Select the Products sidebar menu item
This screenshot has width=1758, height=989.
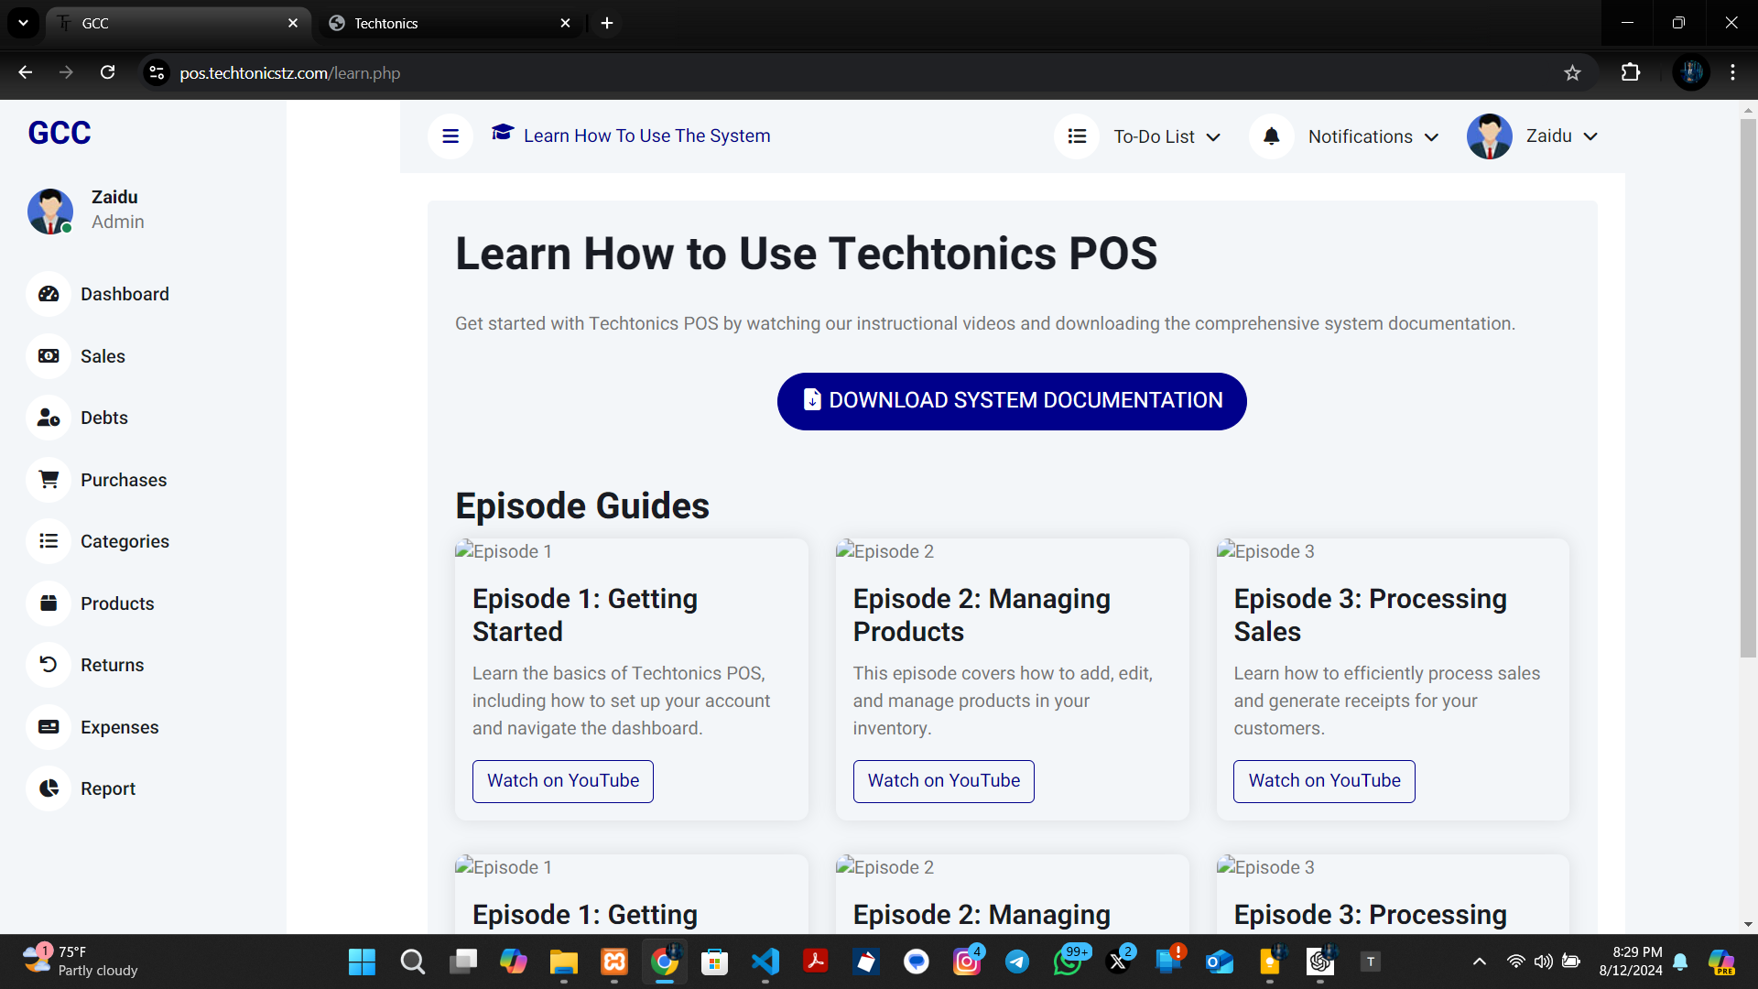click(117, 603)
